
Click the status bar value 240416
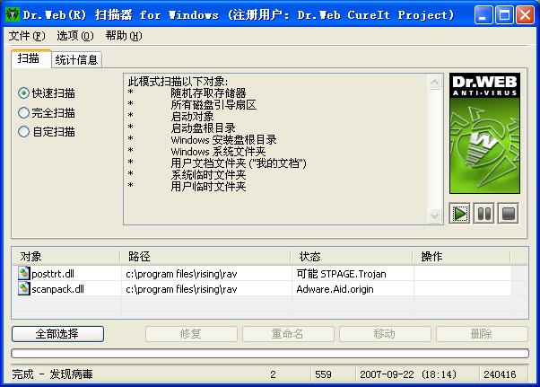tap(500, 374)
